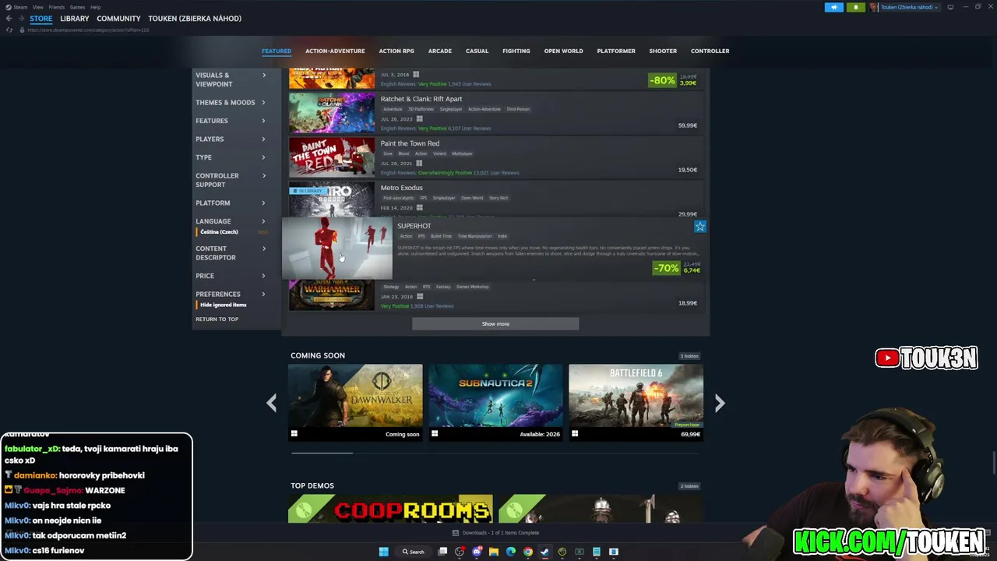Image resolution: width=997 pixels, height=561 pixels.
Task: Go forward with the navigation forward arrow
Action: click(21, 19)
